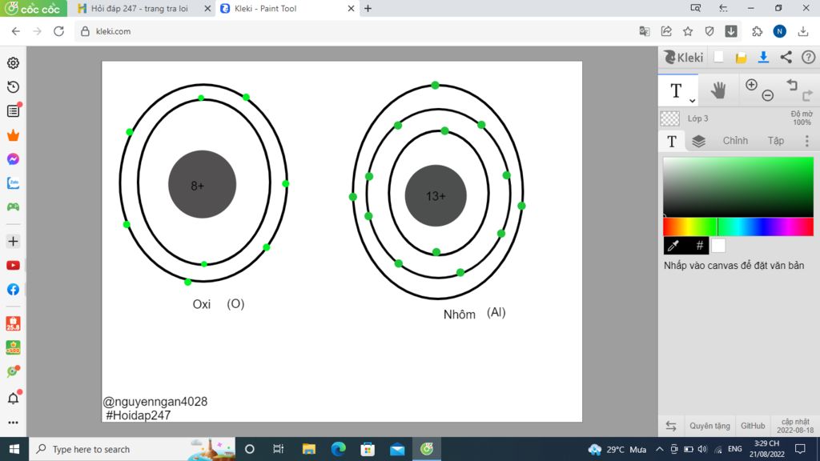This screenshot has width=820, height=461.
Task: Open the N profile avatar
Action: pyautogui.click(x=780, y=31)
